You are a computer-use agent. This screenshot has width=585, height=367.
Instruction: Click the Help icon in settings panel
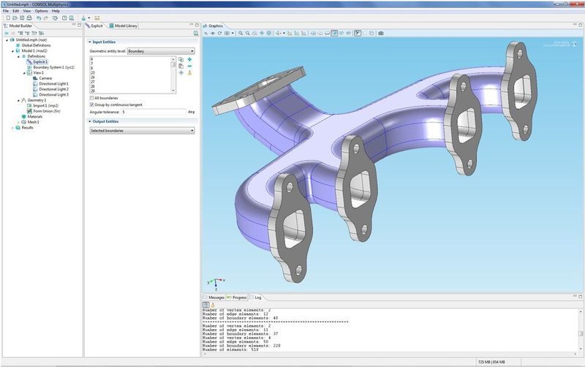(x=196, y=33)
